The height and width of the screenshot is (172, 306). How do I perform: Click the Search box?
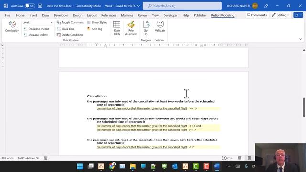[x=182, y=6]
